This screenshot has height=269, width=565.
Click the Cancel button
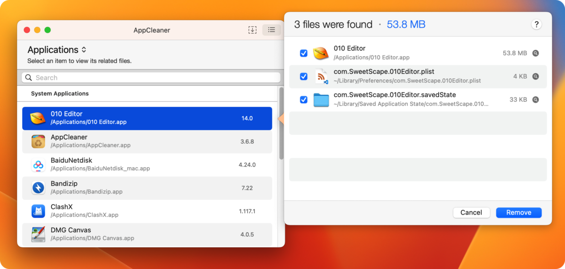pyautogui.click(x=471, y=213)
